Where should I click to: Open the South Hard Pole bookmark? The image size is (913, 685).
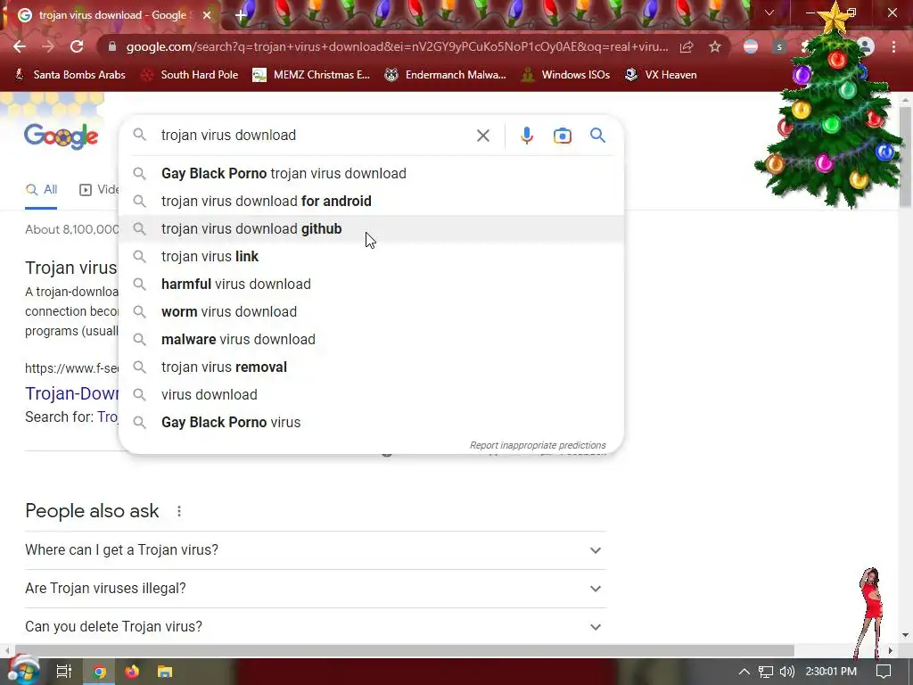tap(190, 75)
